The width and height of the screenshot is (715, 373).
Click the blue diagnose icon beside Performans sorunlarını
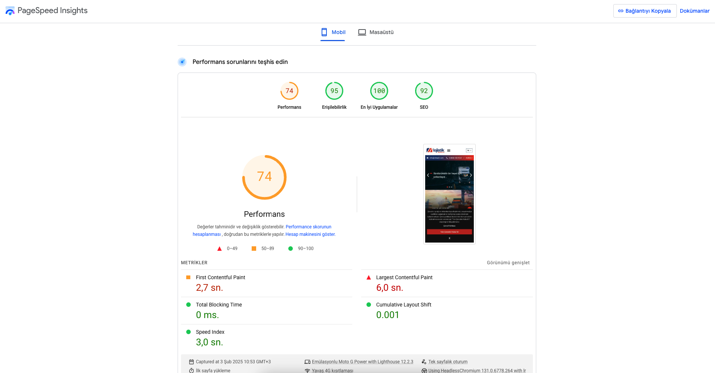point(182,62)
